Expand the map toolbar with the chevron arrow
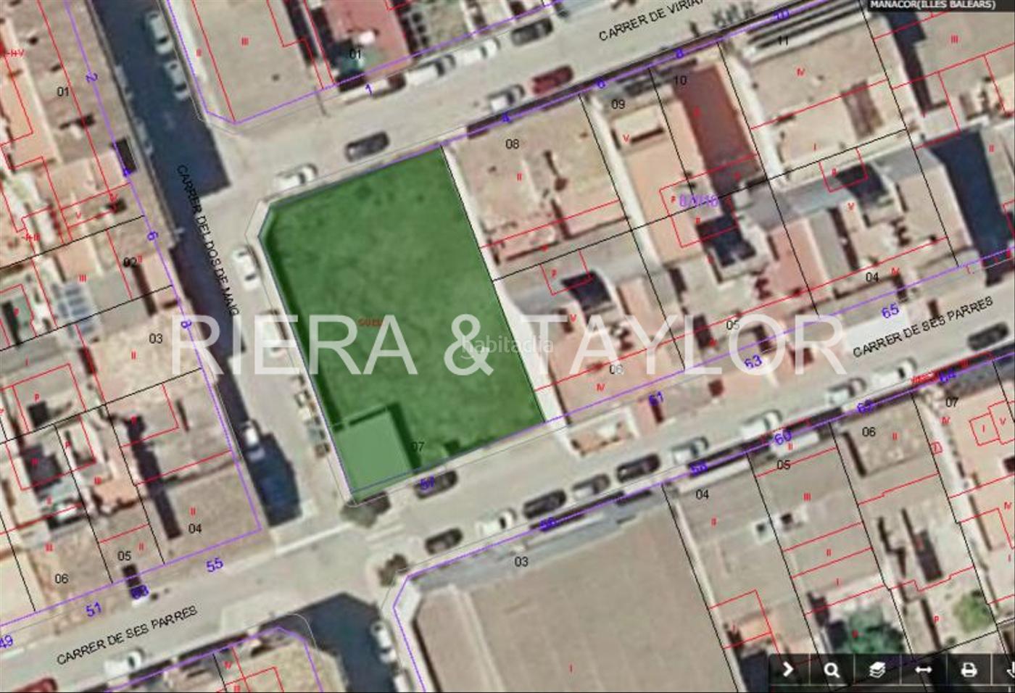The image size is (1015, 693). (787, 670)
